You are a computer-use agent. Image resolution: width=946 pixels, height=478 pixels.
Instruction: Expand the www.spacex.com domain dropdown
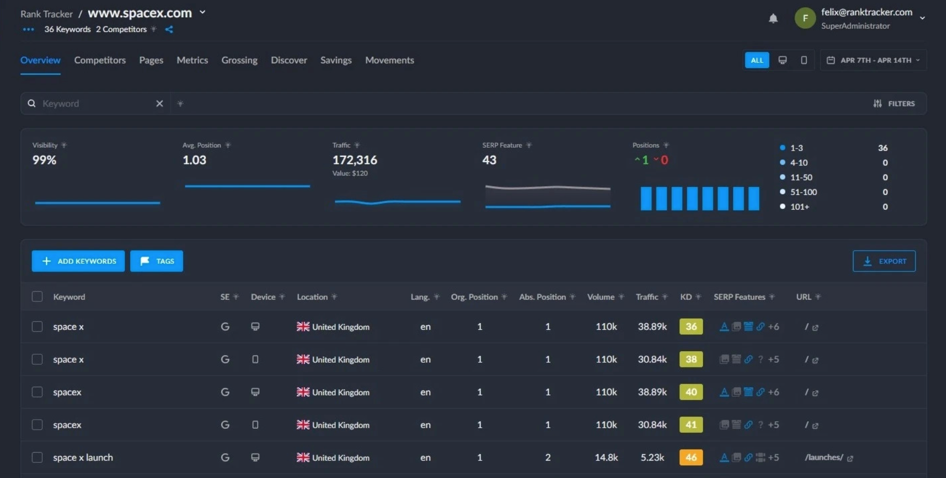(202, 12)
